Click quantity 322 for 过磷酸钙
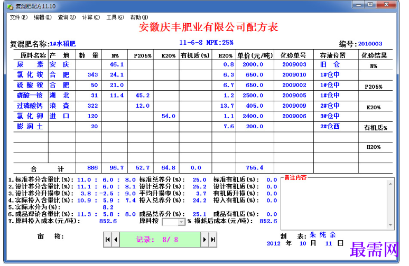Image resolution: width=409 pixels, height=266 pixels. 92,106
